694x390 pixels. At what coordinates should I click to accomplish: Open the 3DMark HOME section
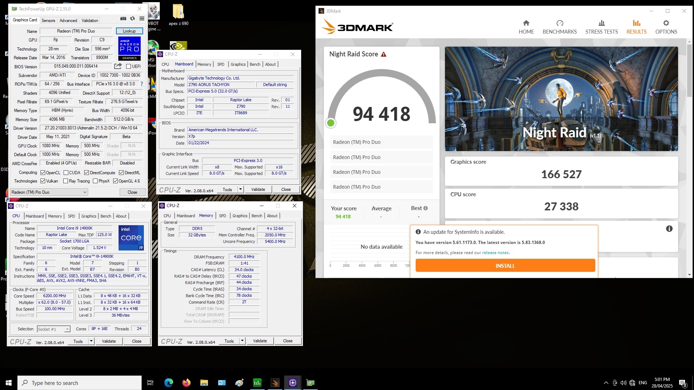point(526,27)
